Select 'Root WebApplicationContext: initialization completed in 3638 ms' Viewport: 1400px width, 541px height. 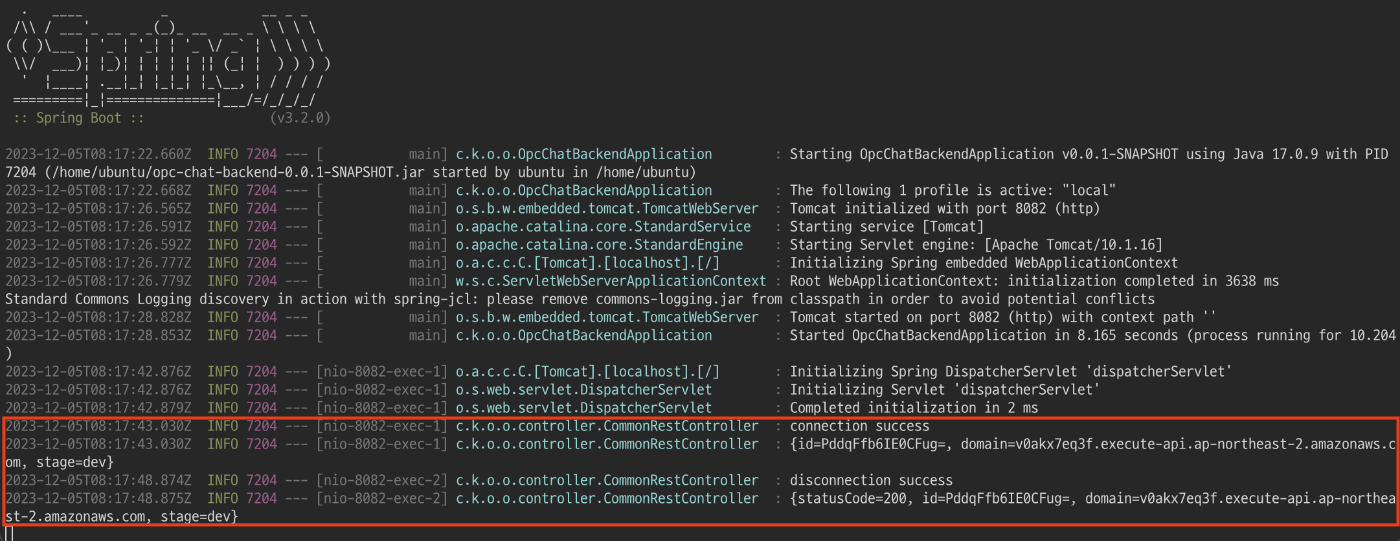(1034, 281)
